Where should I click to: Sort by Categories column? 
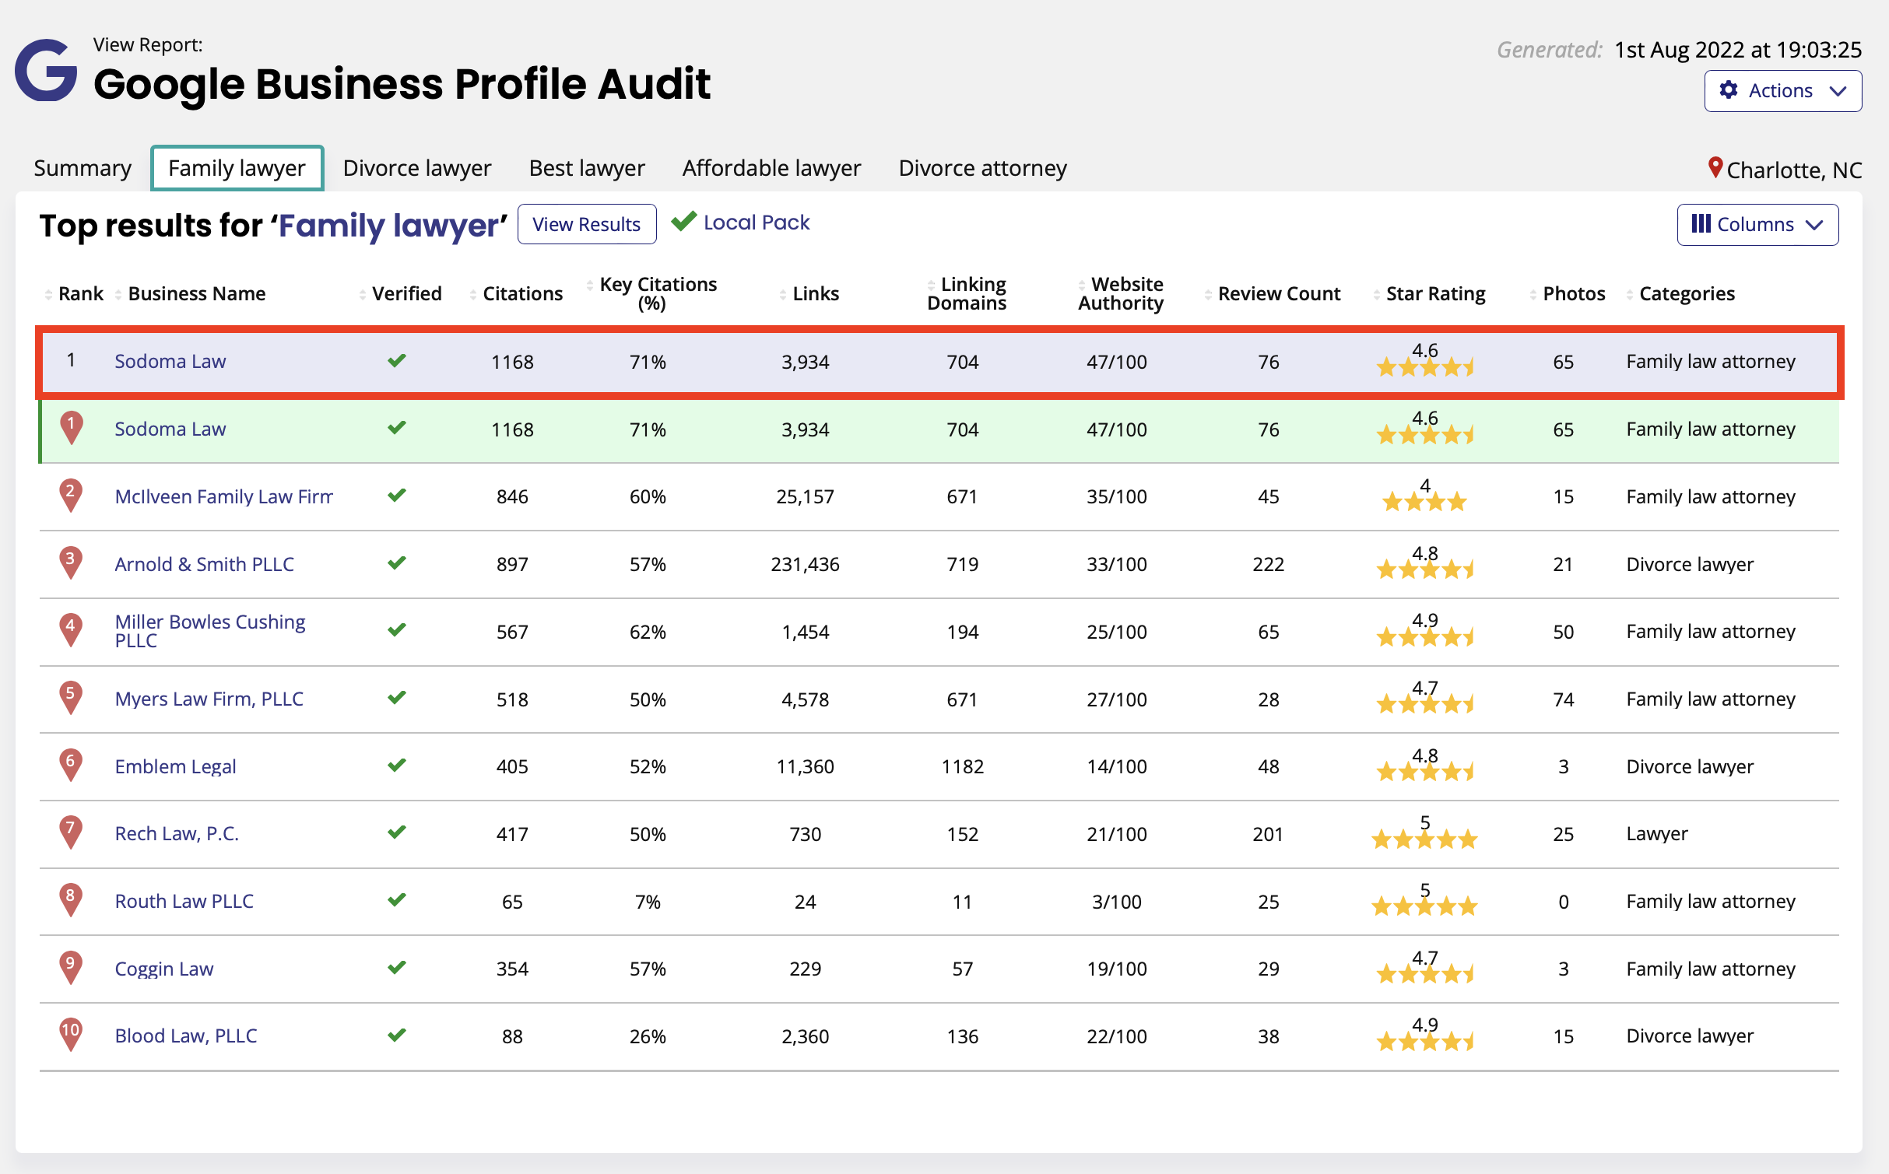1681,294
